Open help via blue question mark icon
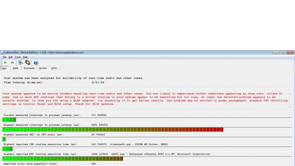The image size is (295, 166). pos(36,63)
